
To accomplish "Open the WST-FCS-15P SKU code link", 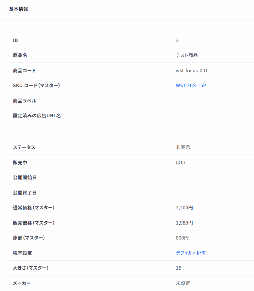I will coord(191,85).
